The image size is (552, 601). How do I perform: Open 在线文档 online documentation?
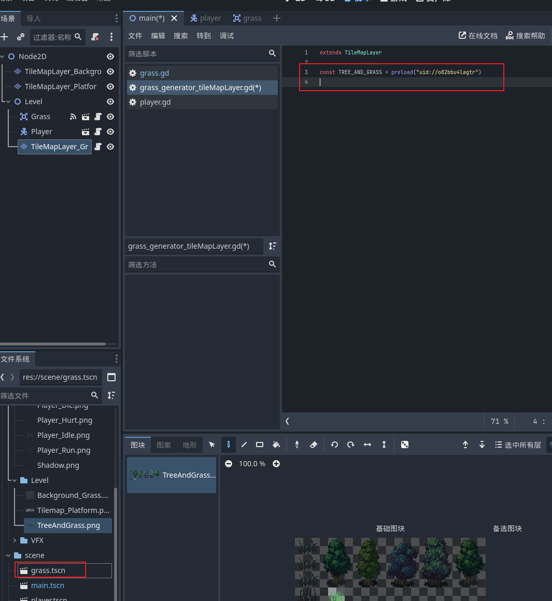pos(478,36)
